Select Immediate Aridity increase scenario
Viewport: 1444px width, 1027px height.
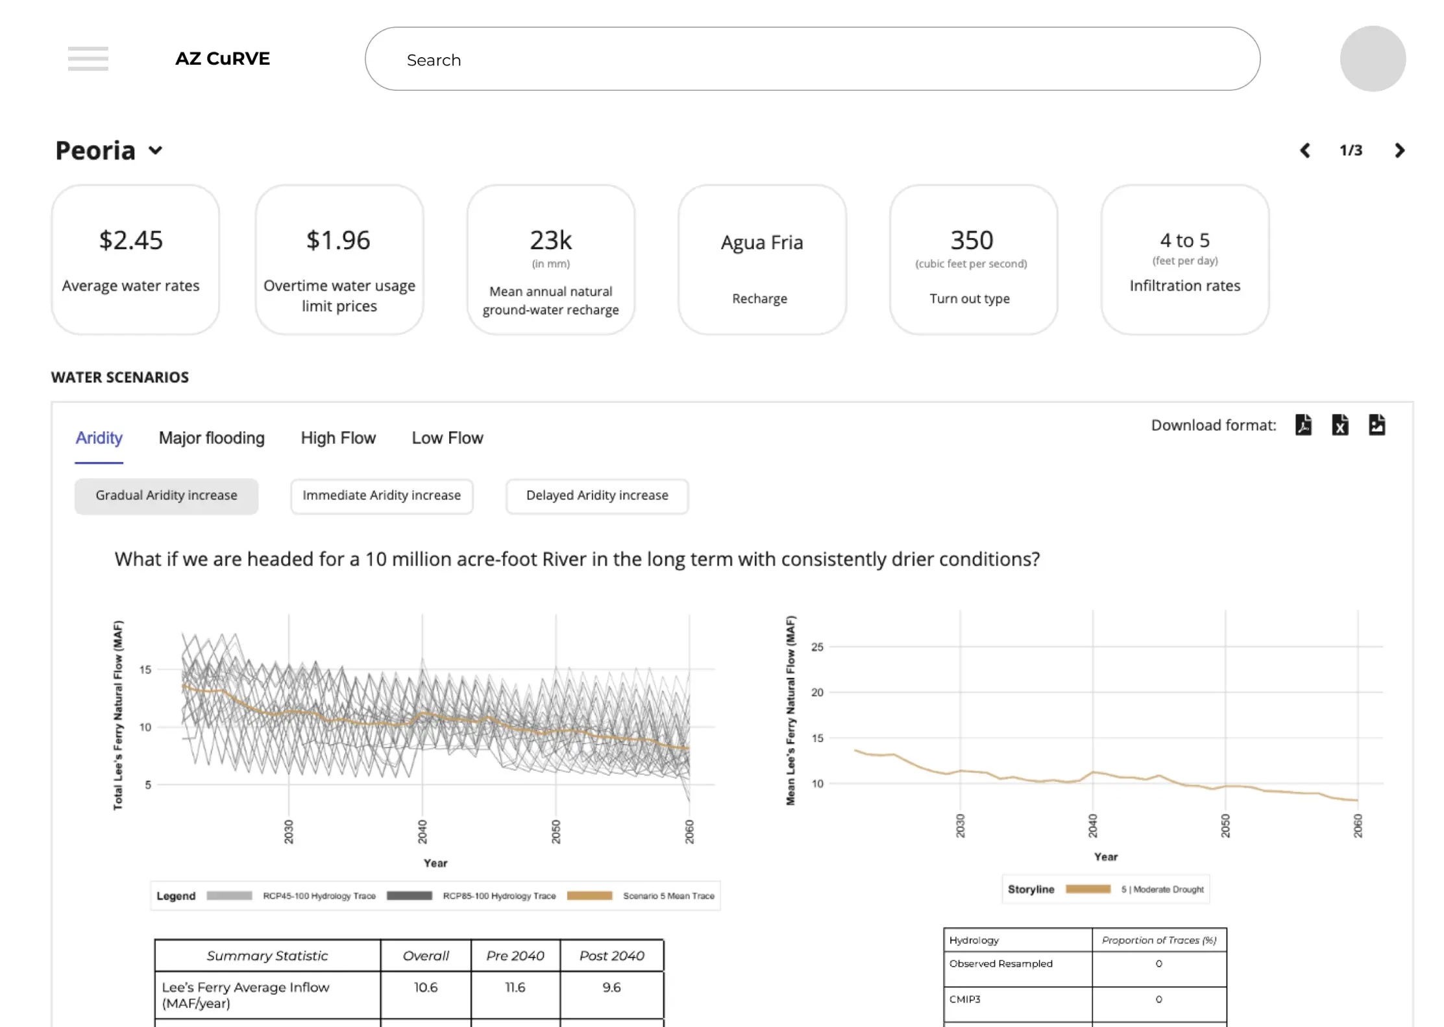tap(382, 496)
